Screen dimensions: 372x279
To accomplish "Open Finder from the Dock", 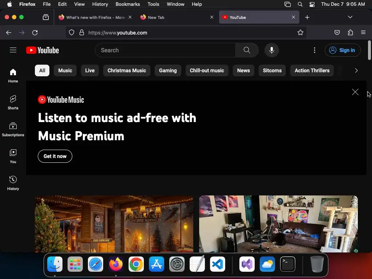I will [55, 264].
